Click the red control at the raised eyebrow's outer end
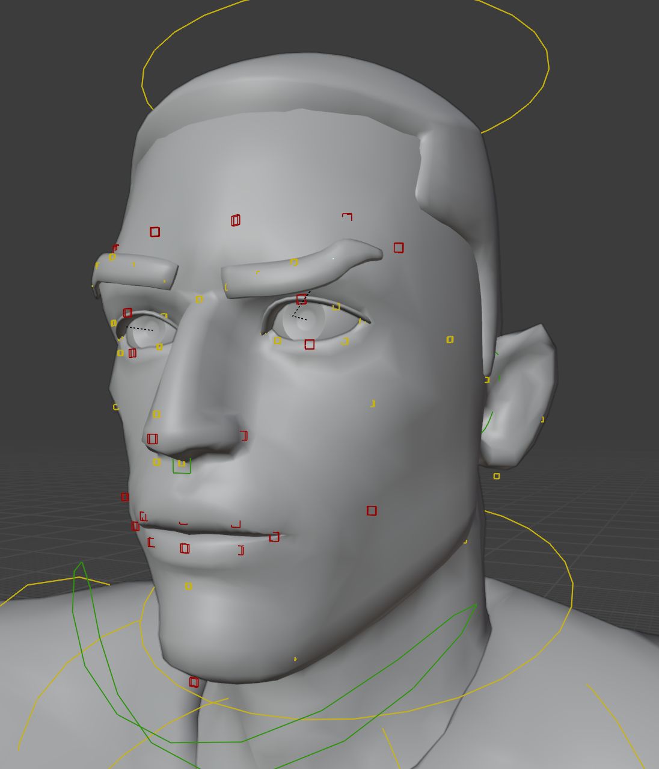 tap(399, 247)
